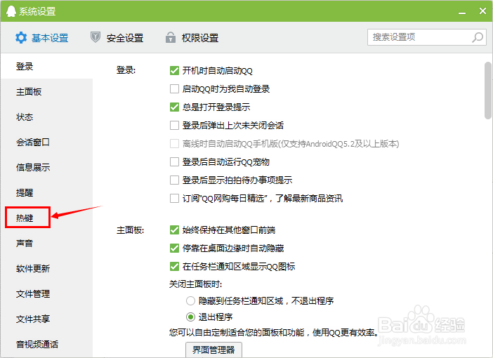Check the 订阅QQ网购每日精选 option
493x358 pixels.
click(x=174, y=199)
